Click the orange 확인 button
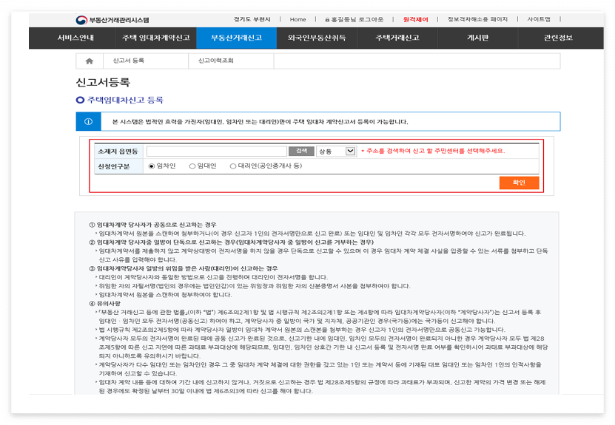The image size is (615, 425). coord(519,183)
